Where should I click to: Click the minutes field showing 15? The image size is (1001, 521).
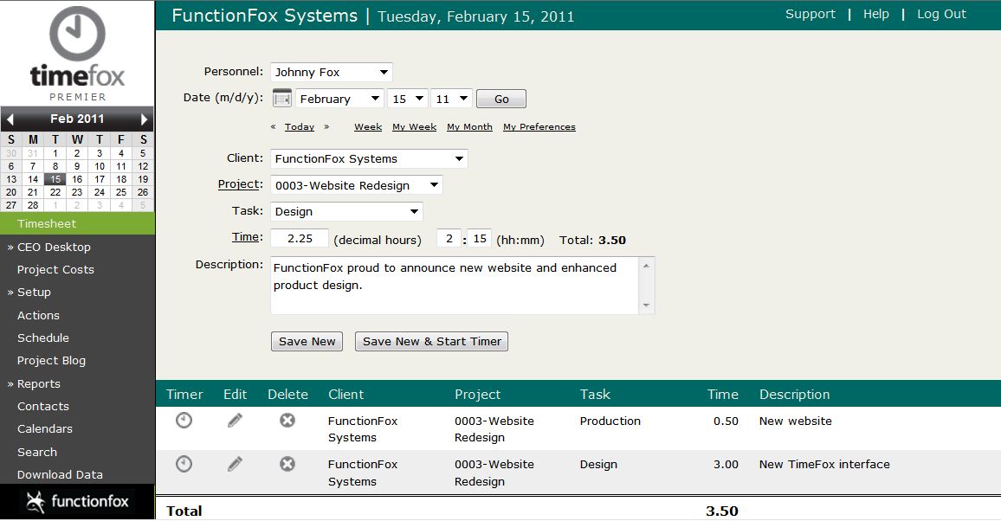[480, 238]
